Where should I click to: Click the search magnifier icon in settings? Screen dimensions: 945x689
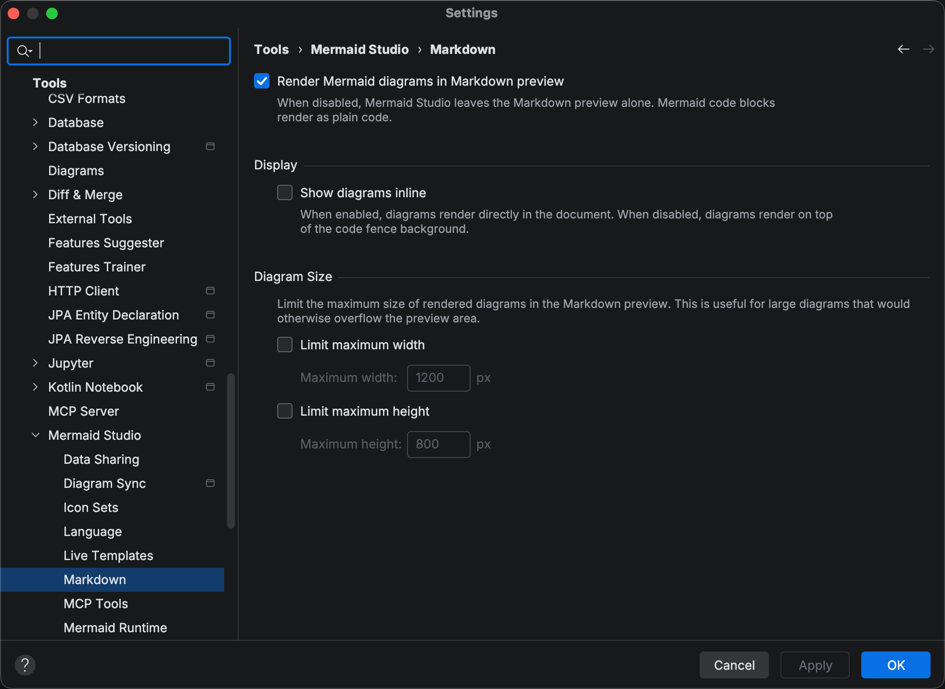tap(24, 51)
